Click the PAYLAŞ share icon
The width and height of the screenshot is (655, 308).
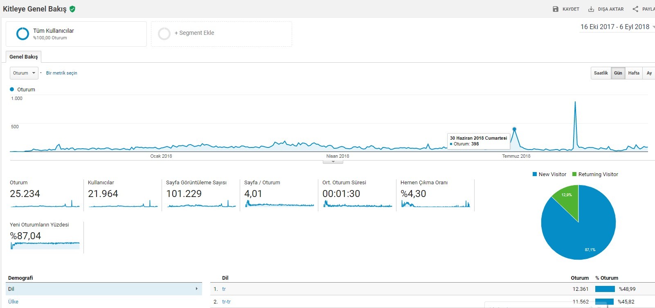pos(635,9)
